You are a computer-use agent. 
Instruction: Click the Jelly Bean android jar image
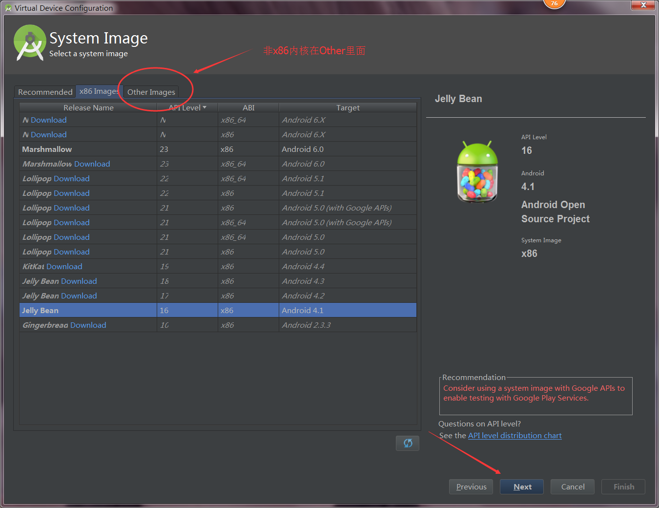pyautogui.click(x=477, y=171)
